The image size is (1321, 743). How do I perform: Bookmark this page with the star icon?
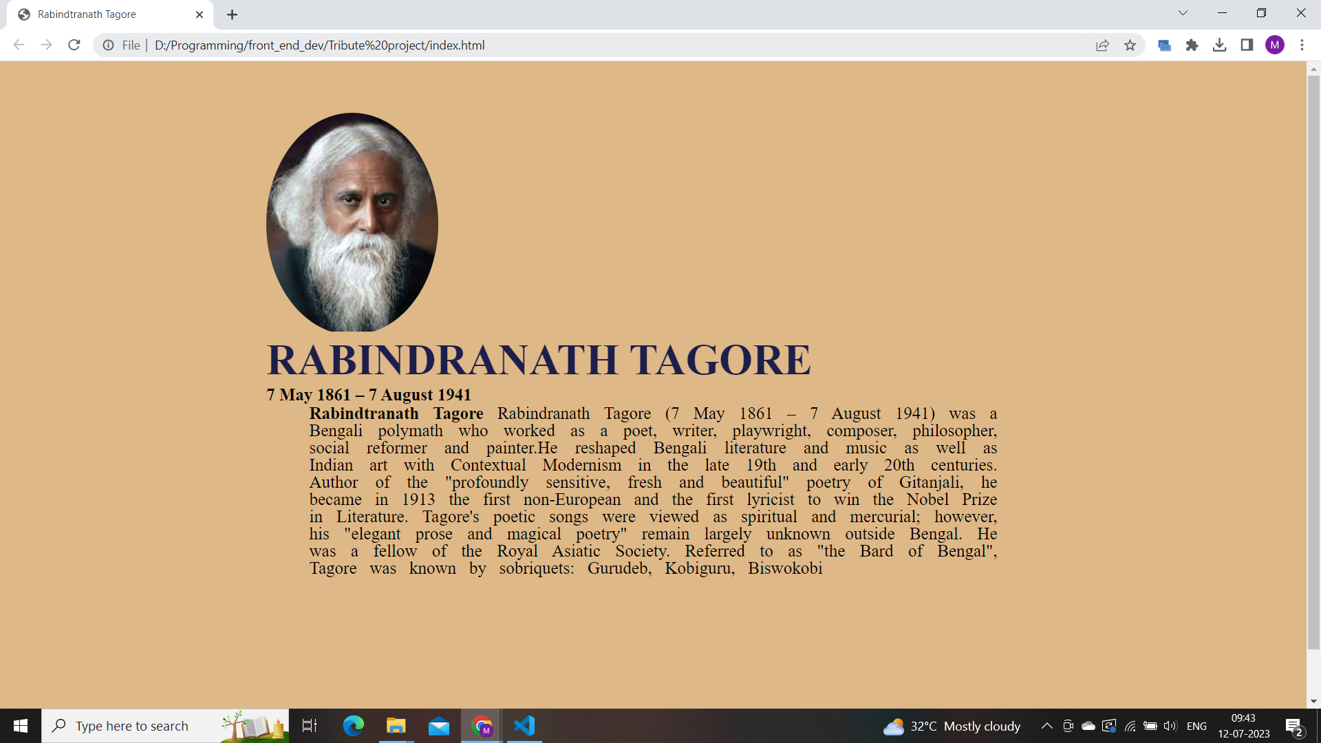coord(1130,45)
